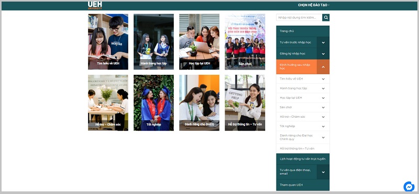
Task: Open the 'Hỗ trợ – Chăm sóc' image tile
Action: [108, 102]
